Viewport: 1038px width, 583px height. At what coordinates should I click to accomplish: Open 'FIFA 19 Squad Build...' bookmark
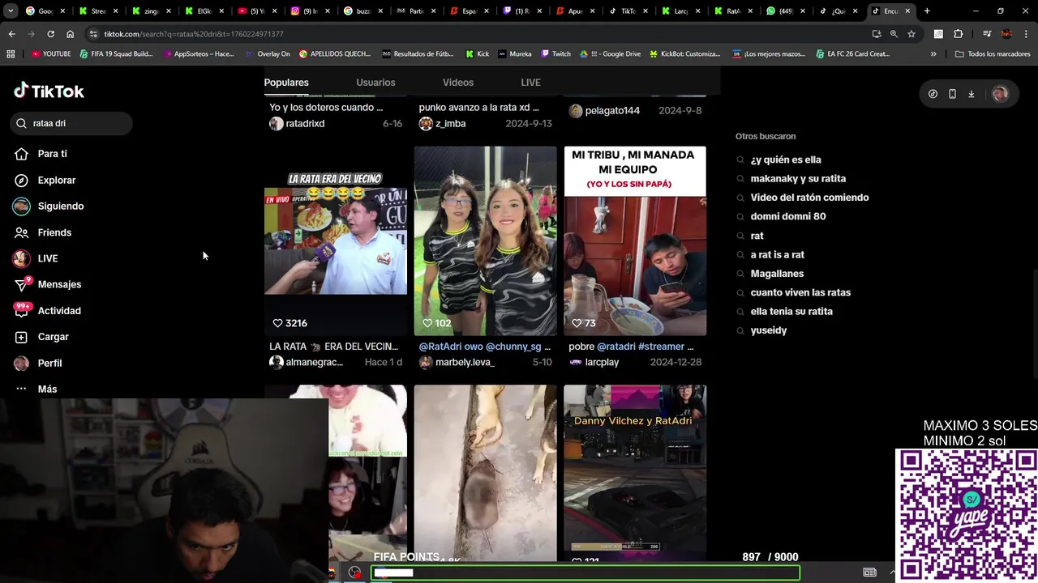pyautogui.click(x=116, y=53)
